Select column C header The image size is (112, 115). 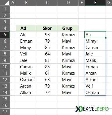pyautogui.click(x=47, y=3)
